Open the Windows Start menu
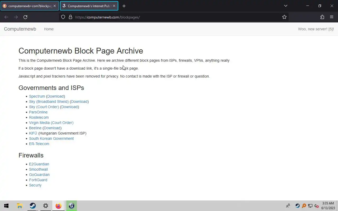 [x=6, y=206]
